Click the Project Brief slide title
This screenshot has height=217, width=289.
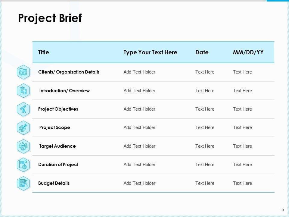tap(50, 18)
